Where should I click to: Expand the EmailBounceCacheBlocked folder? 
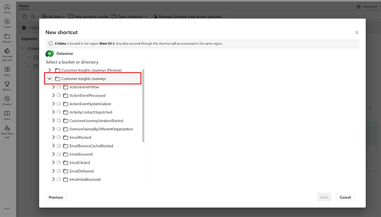pos(53,146)
